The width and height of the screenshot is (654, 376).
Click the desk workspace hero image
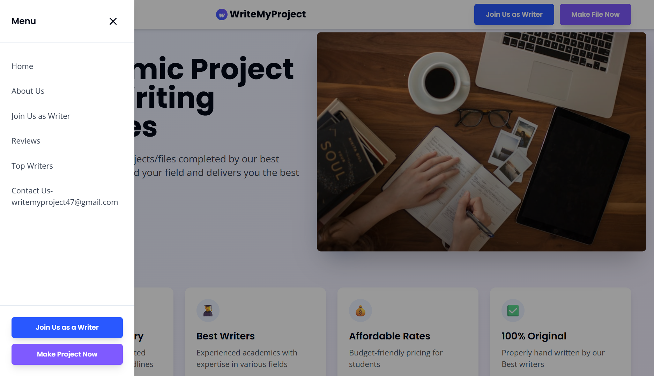(481, 142)
